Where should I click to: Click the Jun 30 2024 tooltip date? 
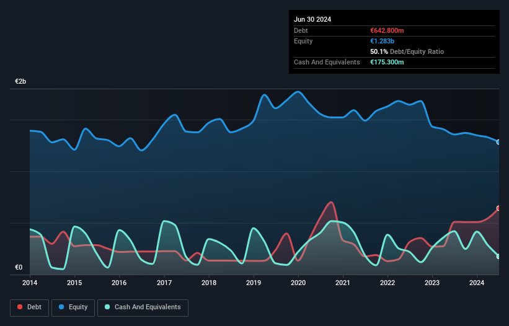tap(312, 19)
